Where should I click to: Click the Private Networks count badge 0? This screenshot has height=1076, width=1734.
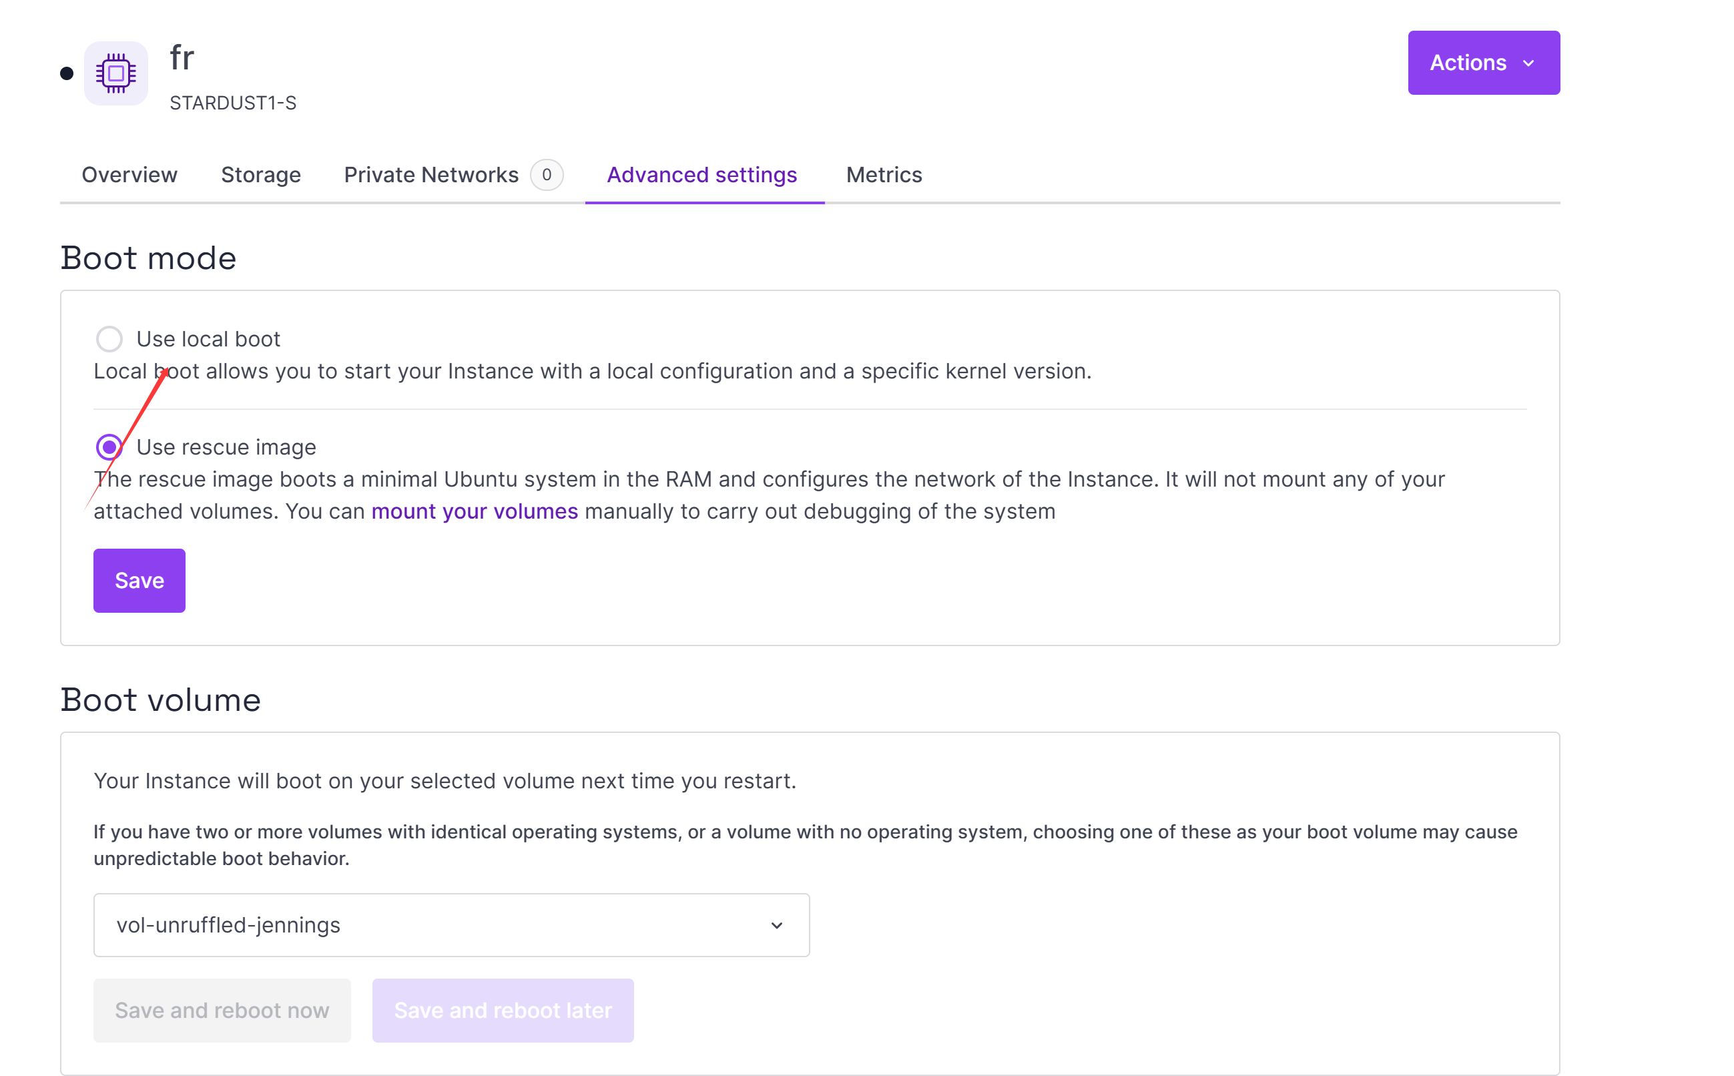click(x=547, y=175)
